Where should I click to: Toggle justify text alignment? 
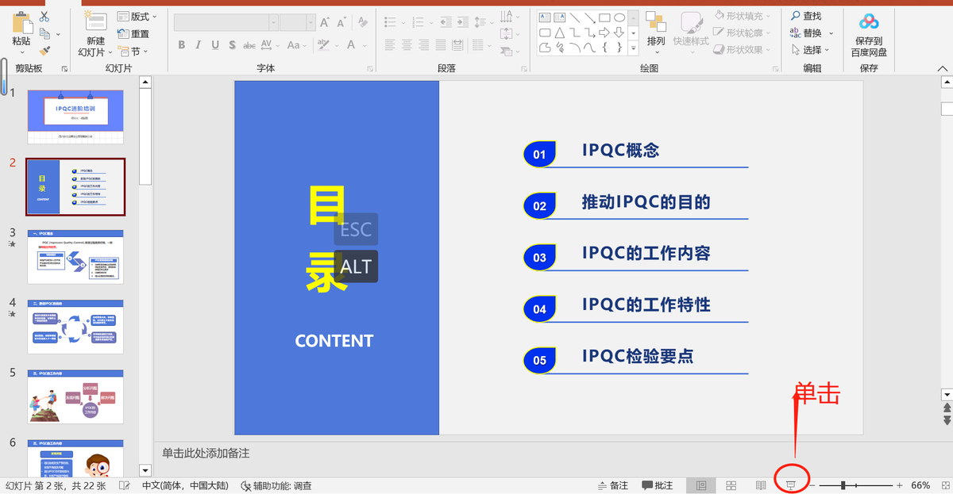pos(442,45)
